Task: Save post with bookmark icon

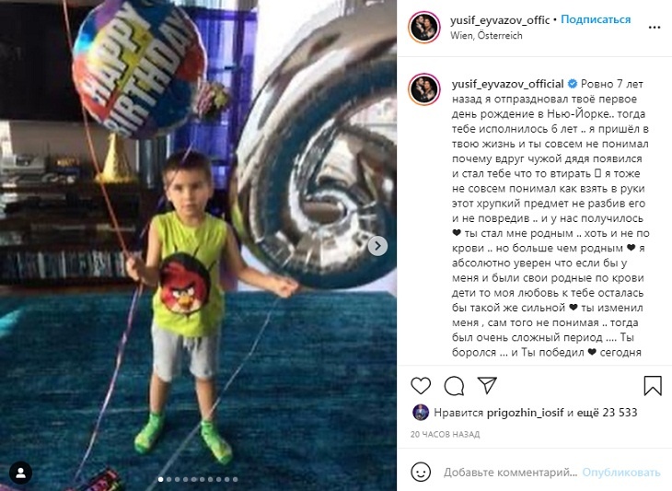Action: [653, 385]
